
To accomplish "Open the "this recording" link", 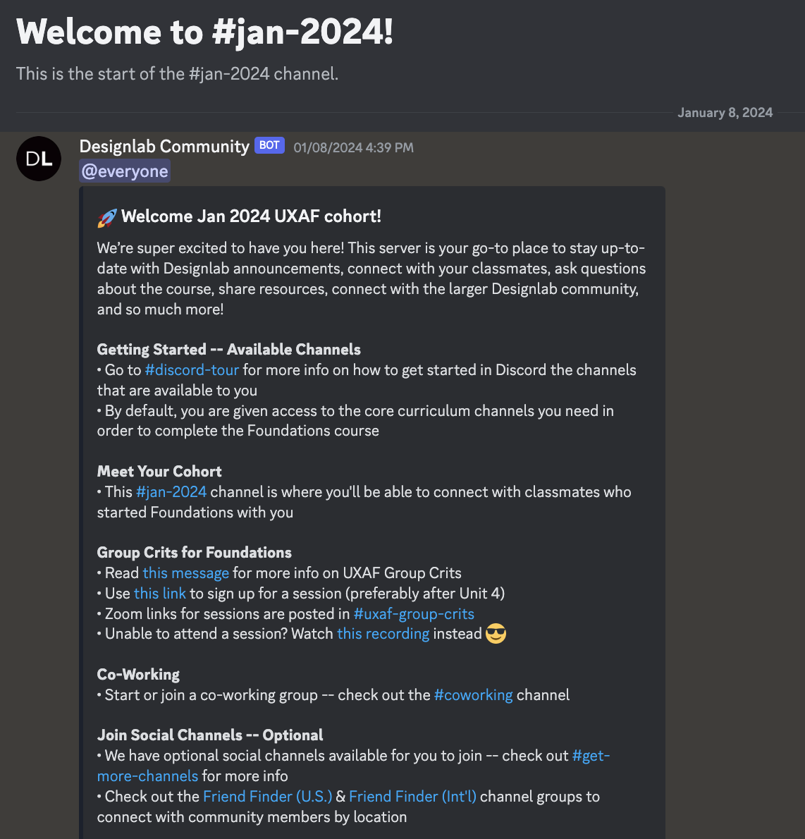I will click(383, 634).
